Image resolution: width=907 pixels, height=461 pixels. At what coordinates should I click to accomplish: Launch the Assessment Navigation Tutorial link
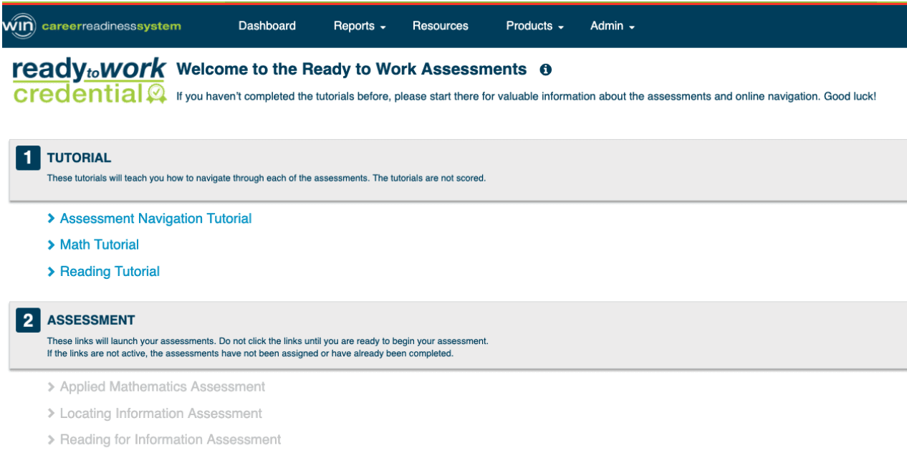pos(155,219)
